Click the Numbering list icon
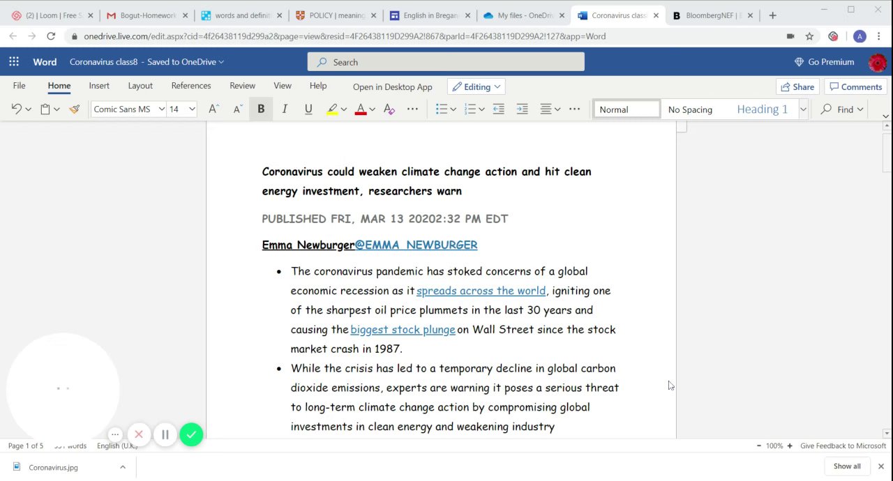 pos(470,109)
